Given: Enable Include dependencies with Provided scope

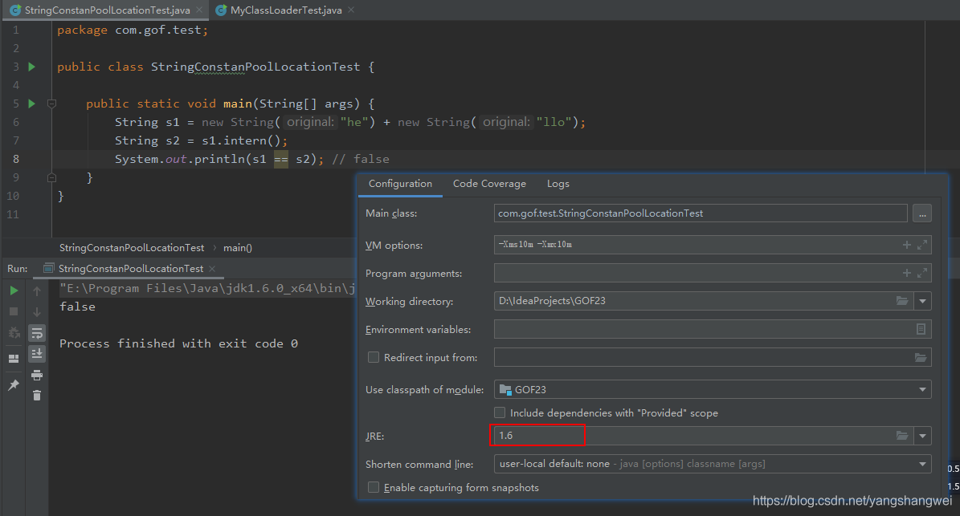Looking at the screenshot, I should tap(500, 412).
